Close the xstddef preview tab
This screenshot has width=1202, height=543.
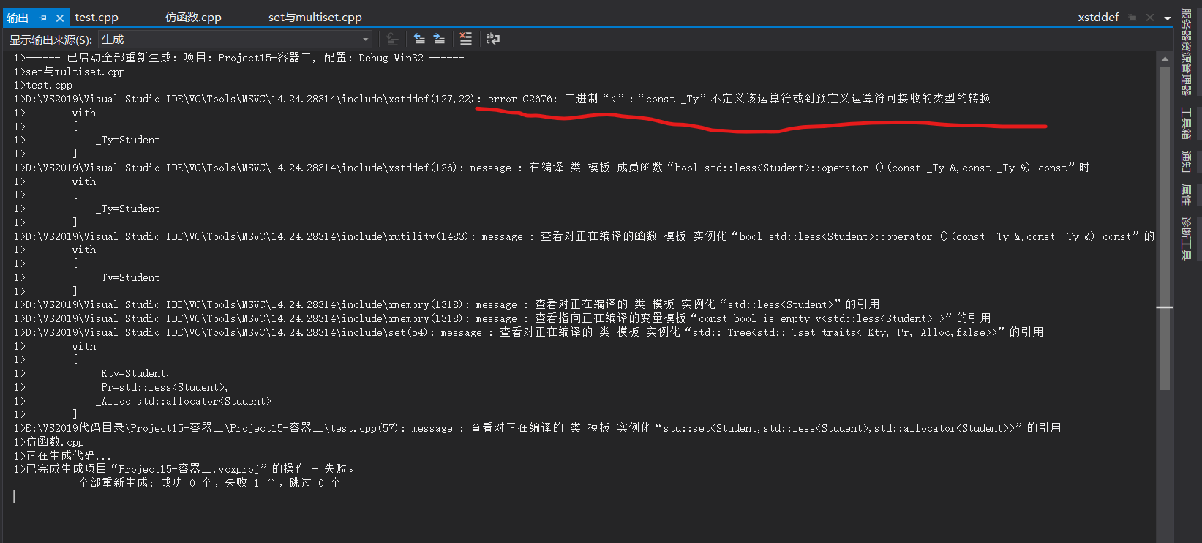point(1150,18)
